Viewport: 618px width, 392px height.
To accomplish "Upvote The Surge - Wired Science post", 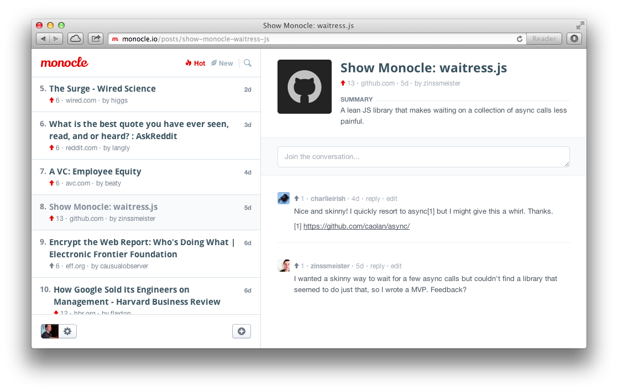I will (51, 100).
